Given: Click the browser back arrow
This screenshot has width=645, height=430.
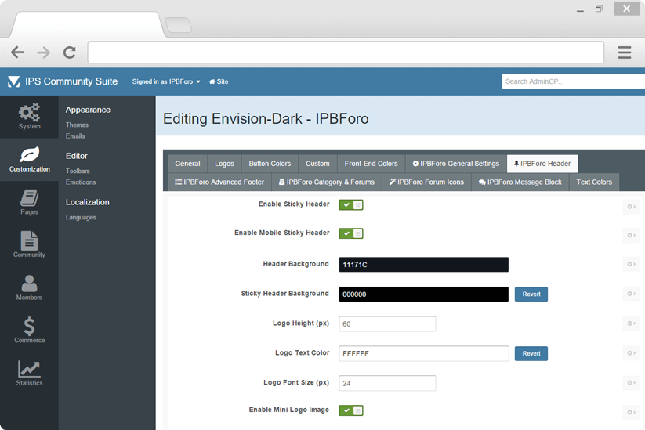Looking at the screenshot, I should pyautogui.click(x=17, y=52).
